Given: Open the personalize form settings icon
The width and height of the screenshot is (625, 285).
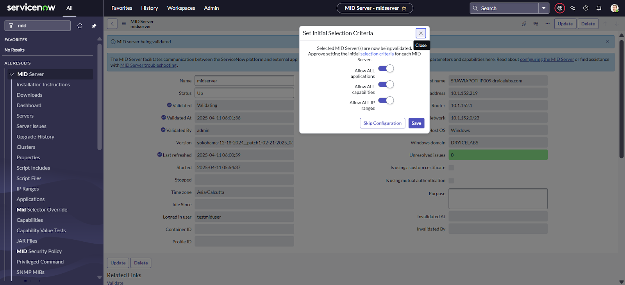Looking at the screenshot, I should click(x=536, y=24).
